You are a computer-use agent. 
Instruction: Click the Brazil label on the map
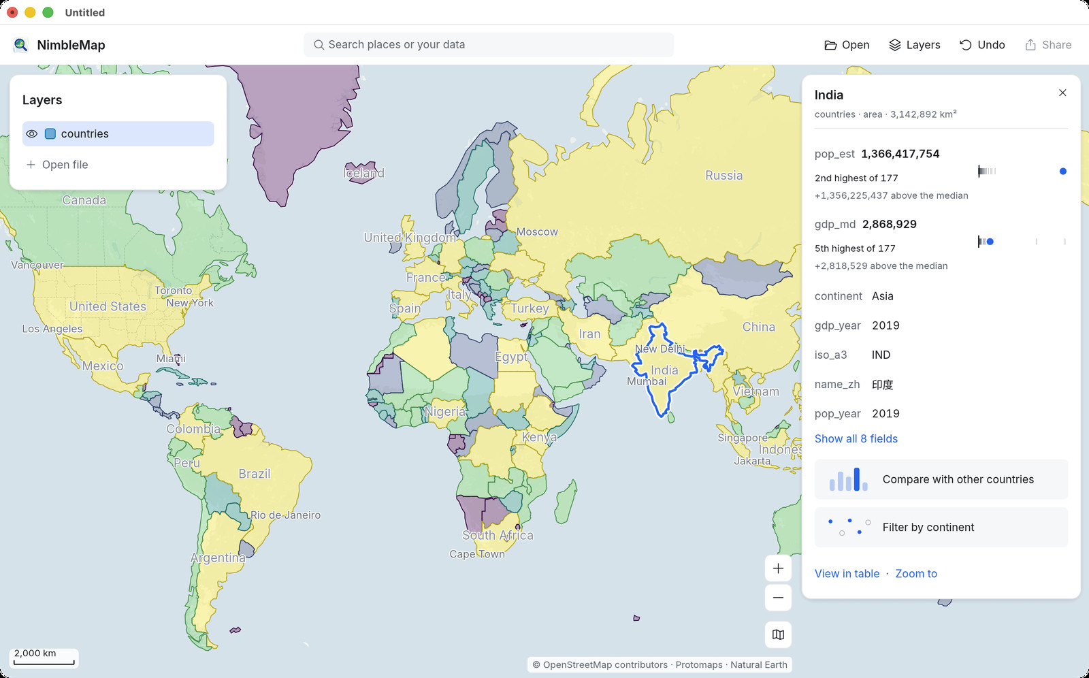pyautogui.click(x=255, y=474)
